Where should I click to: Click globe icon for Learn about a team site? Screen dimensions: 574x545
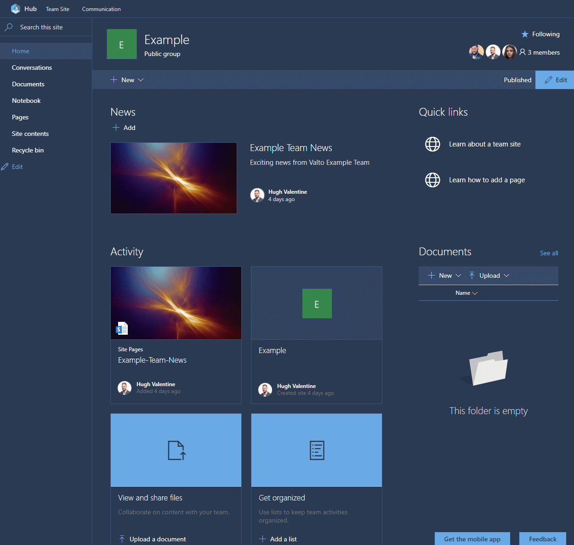coord(432,144)
